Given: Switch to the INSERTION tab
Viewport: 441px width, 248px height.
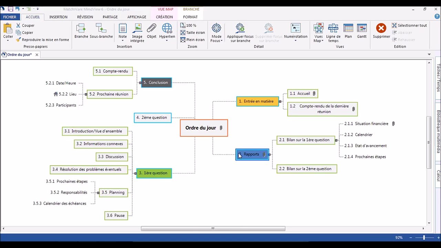Looking at the screenshot, I should click(x=58, y=17).
